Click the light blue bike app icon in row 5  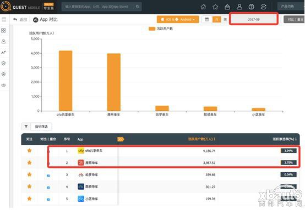pos(81,198)
